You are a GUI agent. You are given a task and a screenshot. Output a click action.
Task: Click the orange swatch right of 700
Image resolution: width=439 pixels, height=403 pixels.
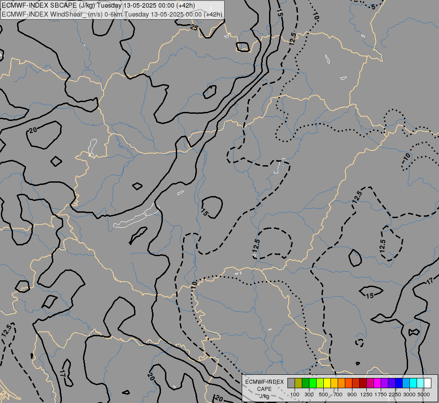pos(341,383)
